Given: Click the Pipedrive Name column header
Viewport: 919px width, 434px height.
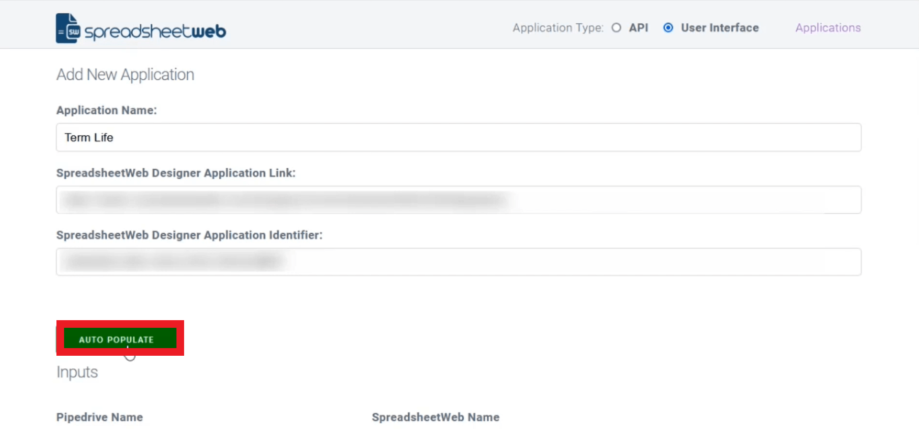Looking at the screenshot, I should [x=99, y=417].
